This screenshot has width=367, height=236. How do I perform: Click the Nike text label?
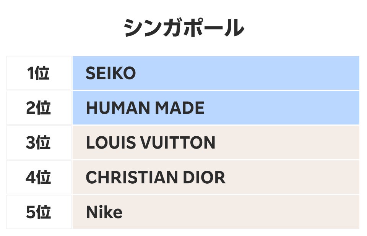[104, 213]
